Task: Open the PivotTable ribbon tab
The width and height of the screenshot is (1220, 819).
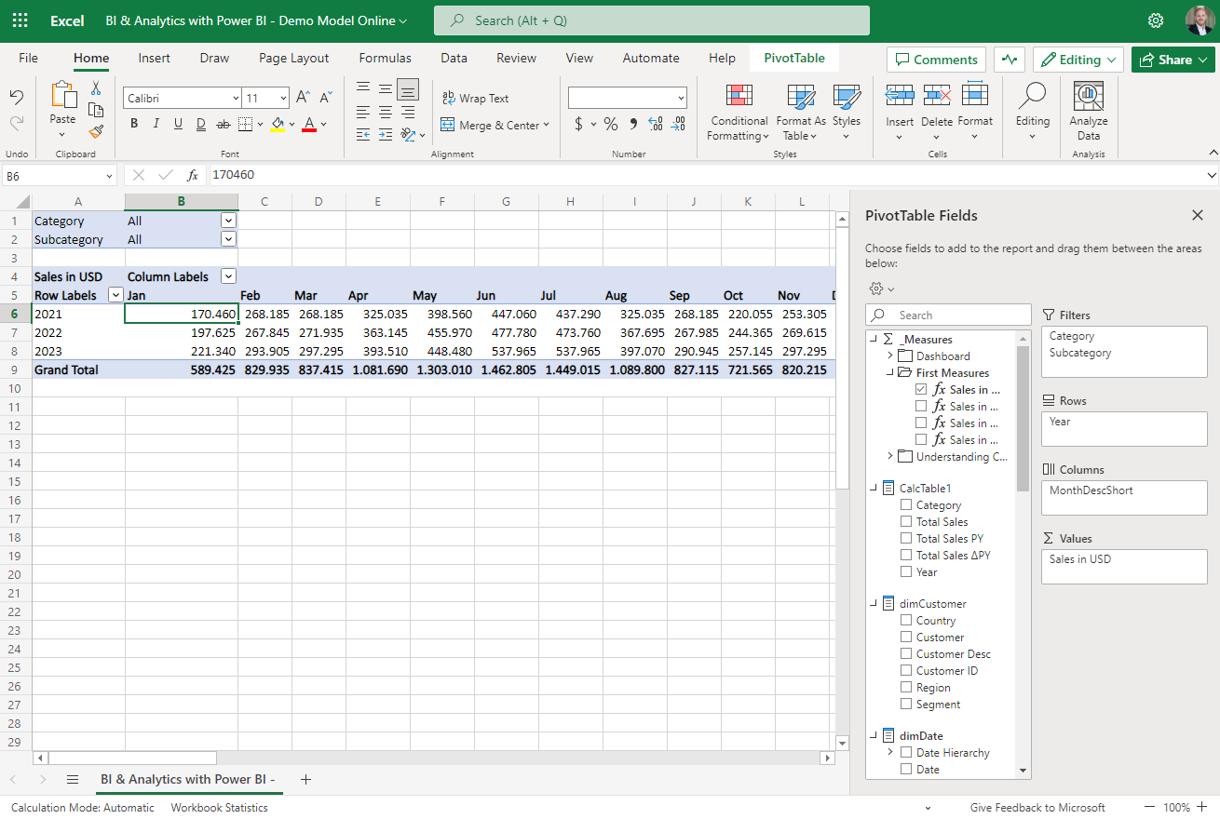Action: (x=794, y=58)
